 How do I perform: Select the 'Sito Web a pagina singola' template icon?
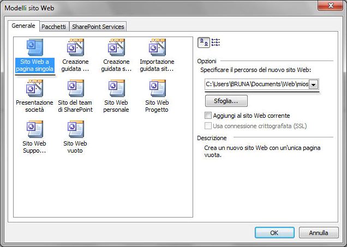pyautogui.click(x=34, y=47)
